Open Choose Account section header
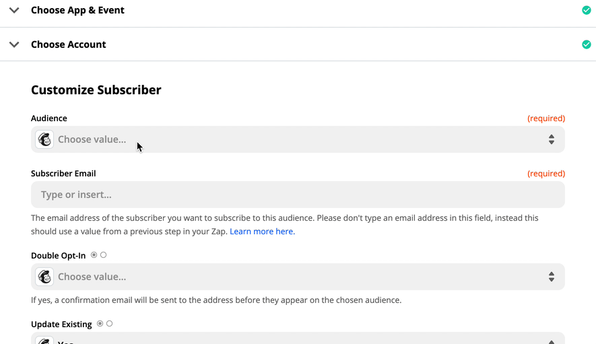The height and width of the screenshot is (344, 596). pos(69,44)
